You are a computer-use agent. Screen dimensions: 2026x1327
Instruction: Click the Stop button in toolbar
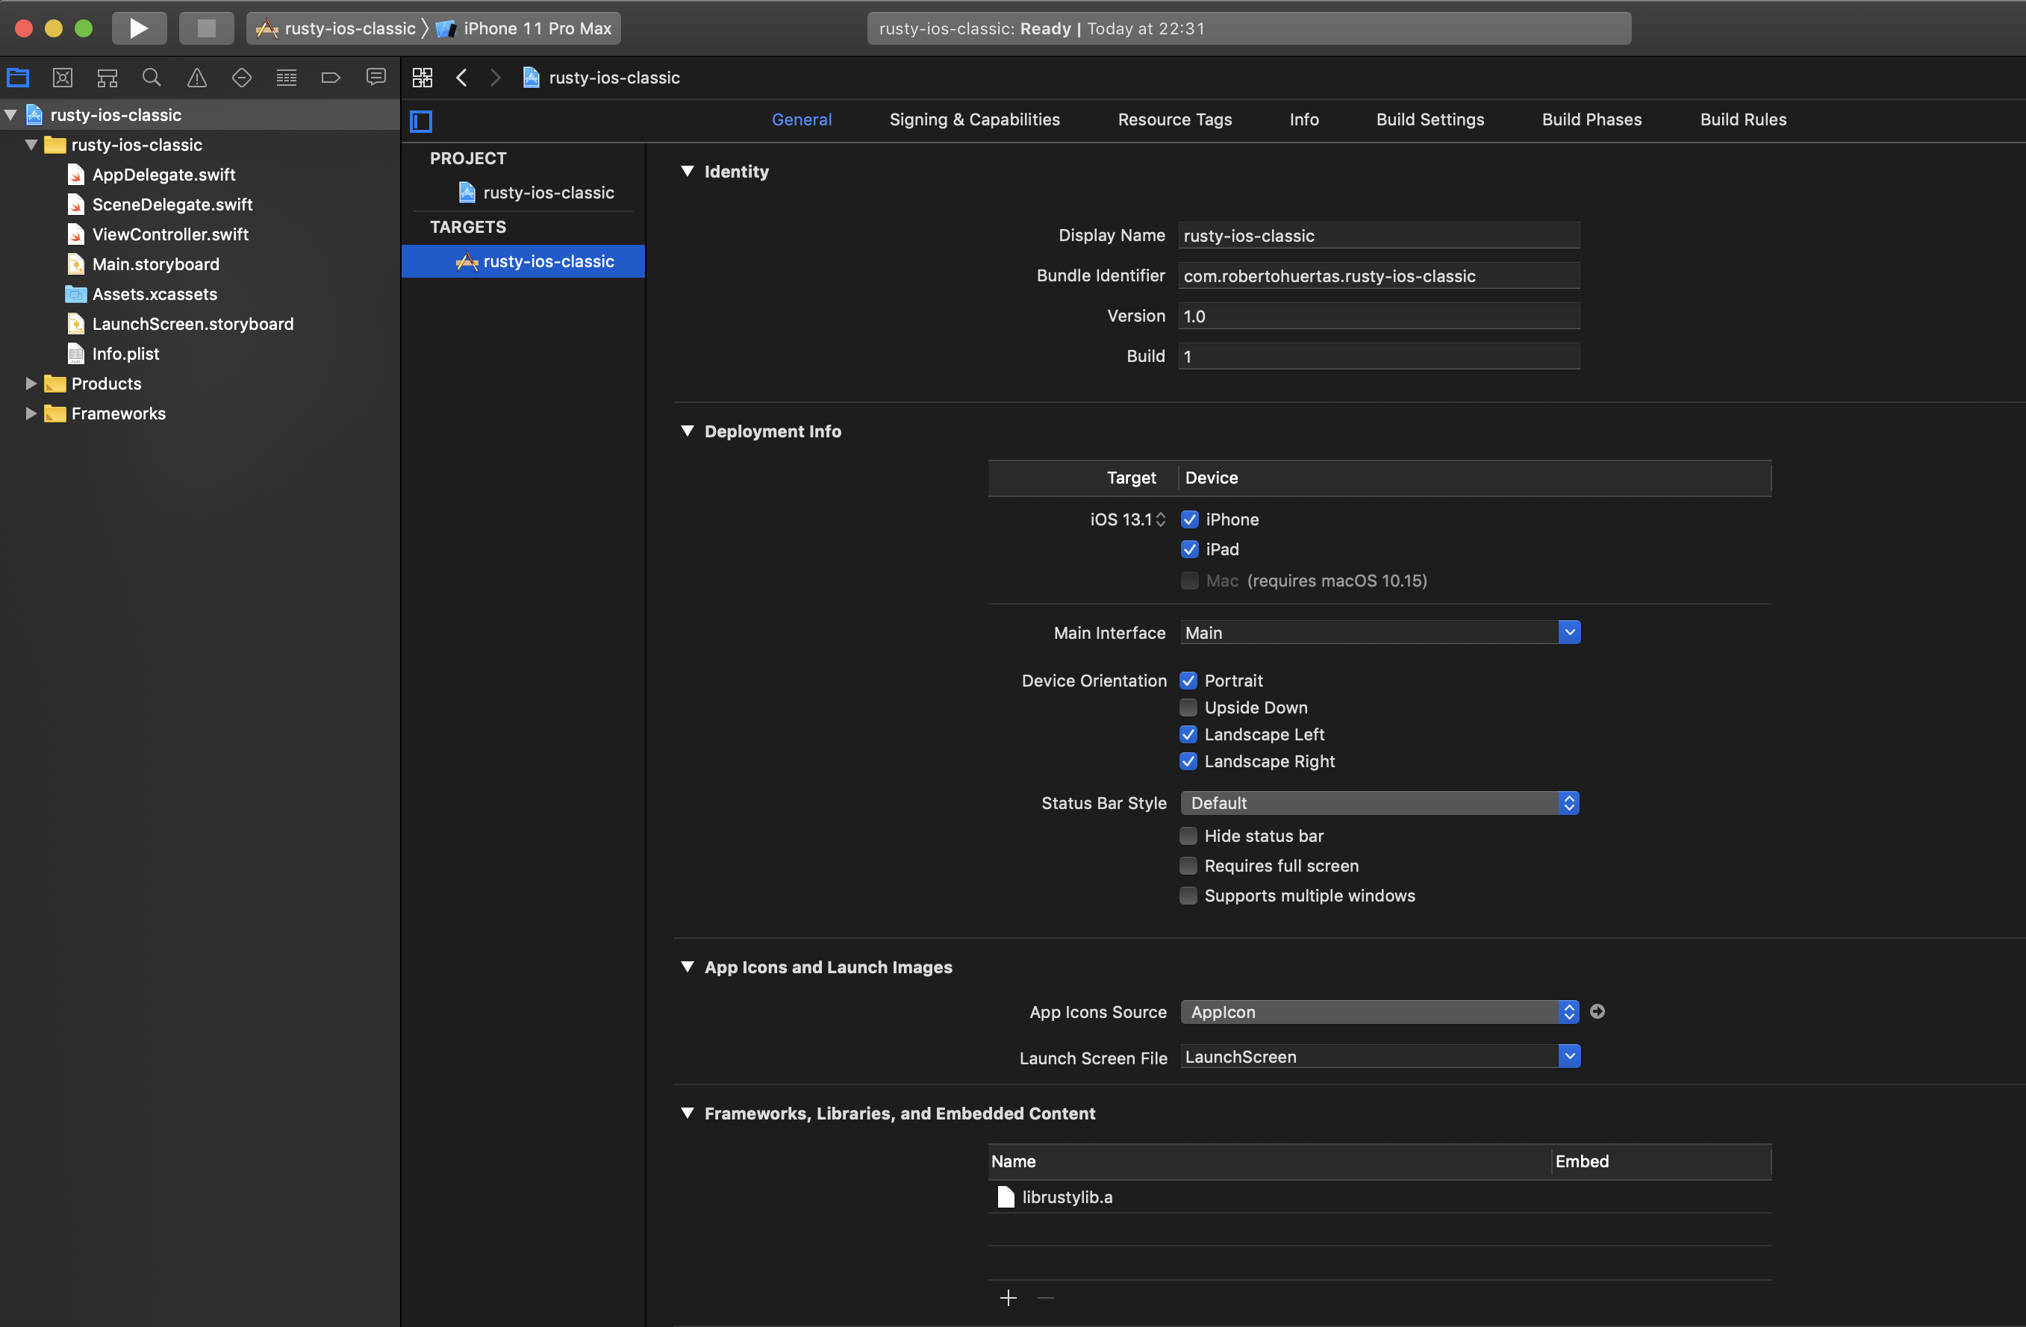point(206,28)
